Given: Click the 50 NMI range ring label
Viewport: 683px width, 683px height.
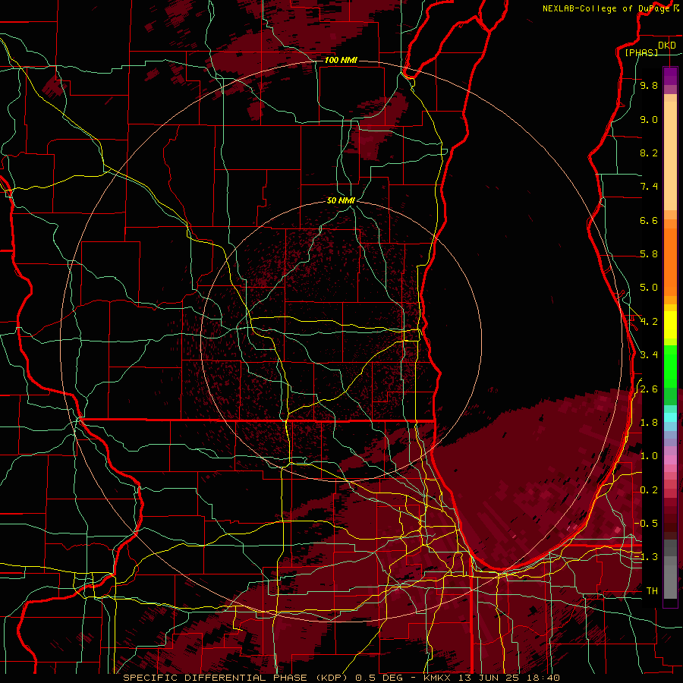Looking at the screenshot, I should click(x=341, y=200).
